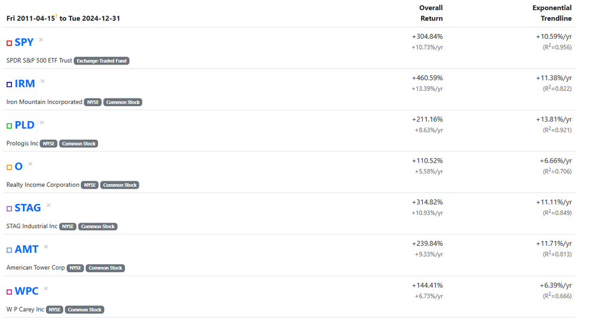The width and height of the screenshot is (598, 318).
Task: Click the Exchange-Traded Fund badge under SPY
Action: (x=102, y=61)
